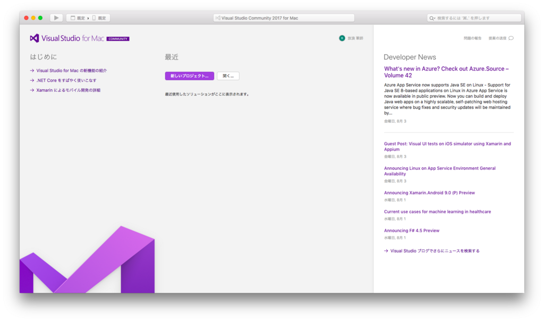Click the magnifier search icon

pos(432,18)
